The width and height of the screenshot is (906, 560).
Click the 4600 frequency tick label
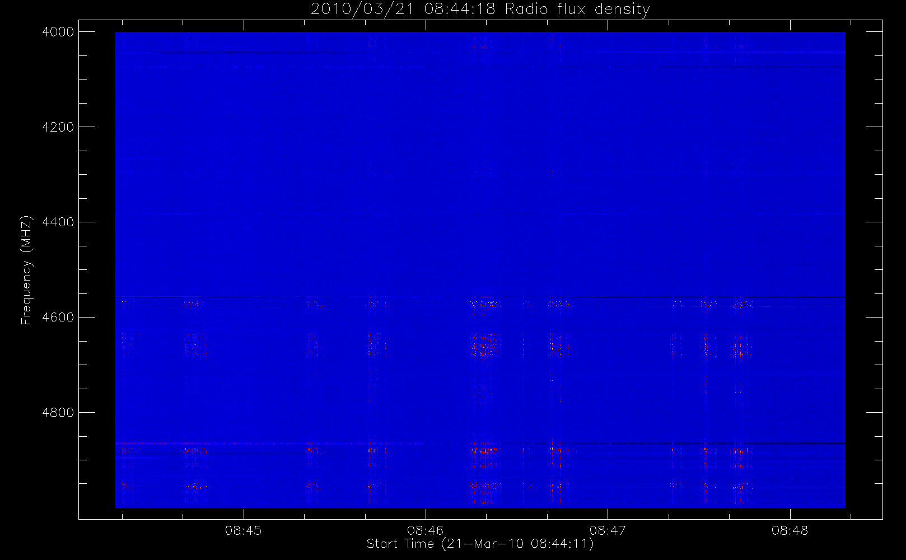tap(58, 318)
